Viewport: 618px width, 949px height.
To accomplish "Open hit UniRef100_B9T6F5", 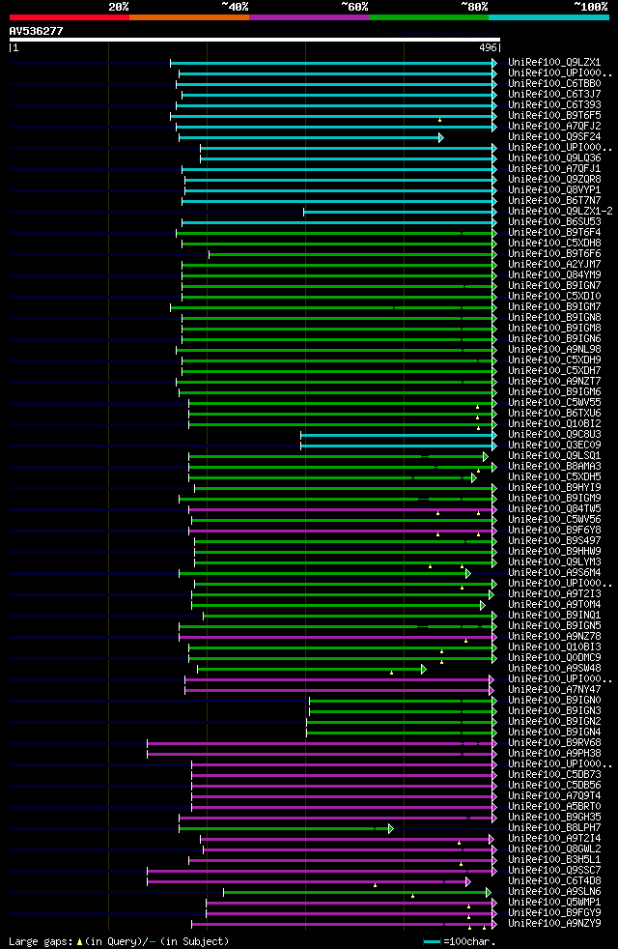I will (554, 116).
